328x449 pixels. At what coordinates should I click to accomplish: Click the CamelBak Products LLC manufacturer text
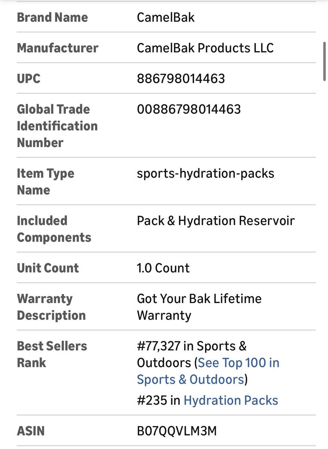click(x=205, y=48)
